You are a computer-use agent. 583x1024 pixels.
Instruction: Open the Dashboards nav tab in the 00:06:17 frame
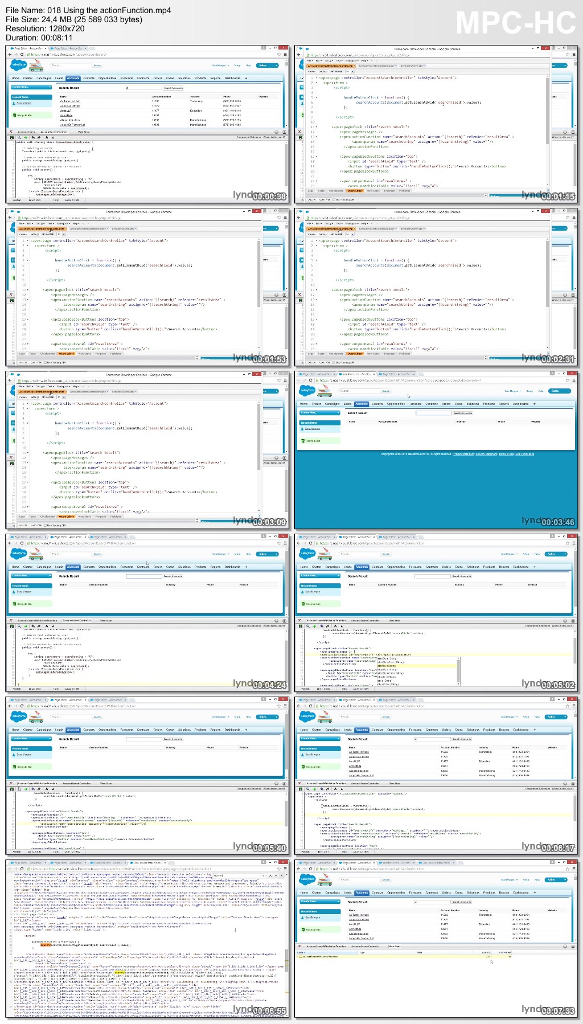tap(520, 730)
